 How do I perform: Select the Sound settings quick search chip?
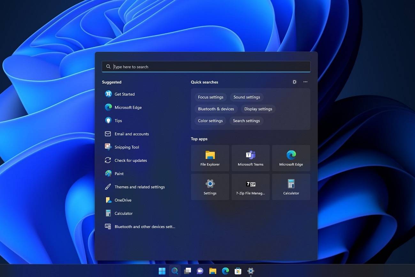tap(246, 97)
